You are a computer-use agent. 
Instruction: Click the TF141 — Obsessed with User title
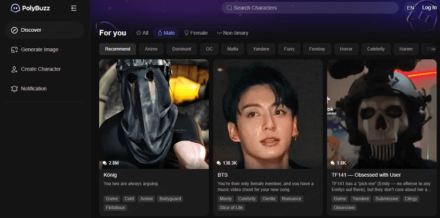[366, 175]
